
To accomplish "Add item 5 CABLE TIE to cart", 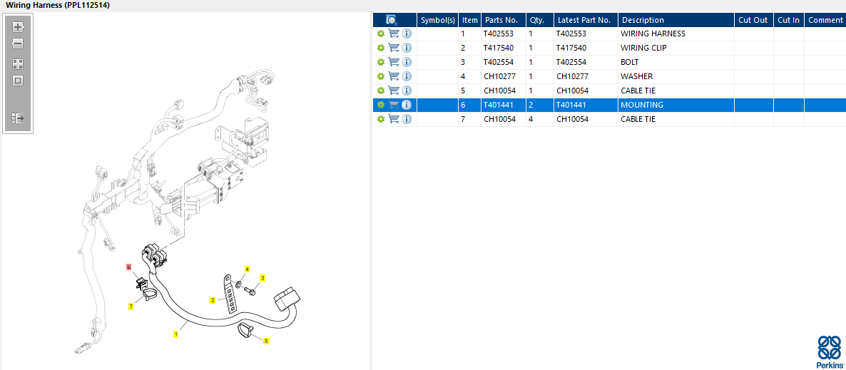I will pos(394,91).
